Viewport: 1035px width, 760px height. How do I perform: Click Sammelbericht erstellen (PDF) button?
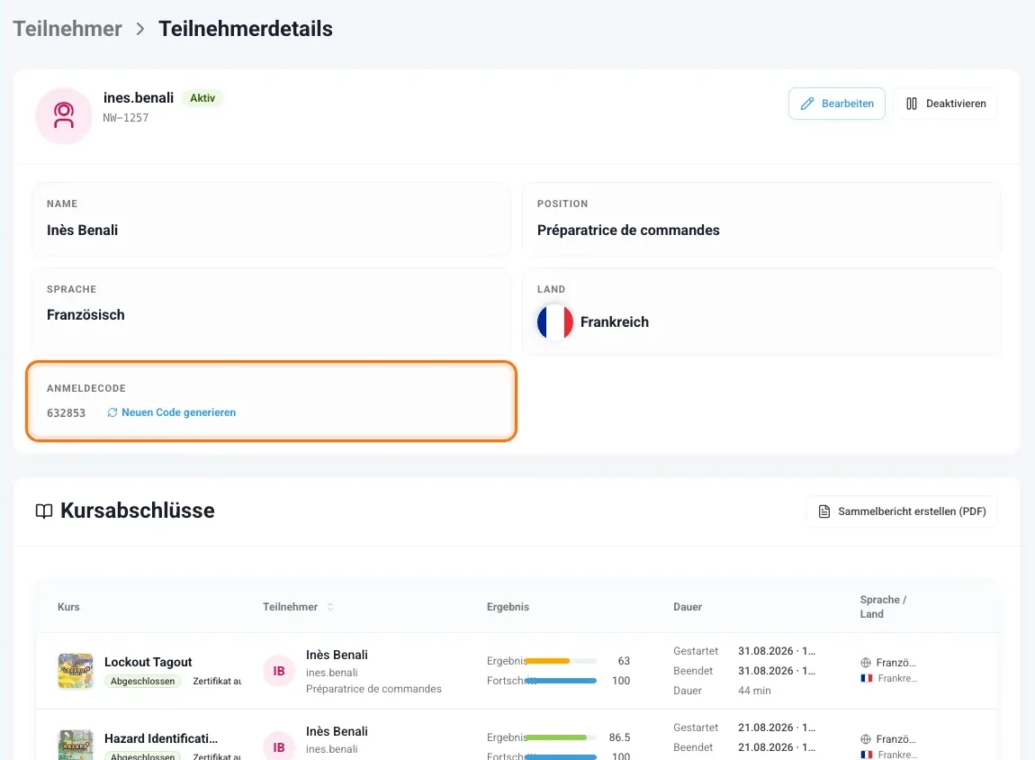click(902, 511)
